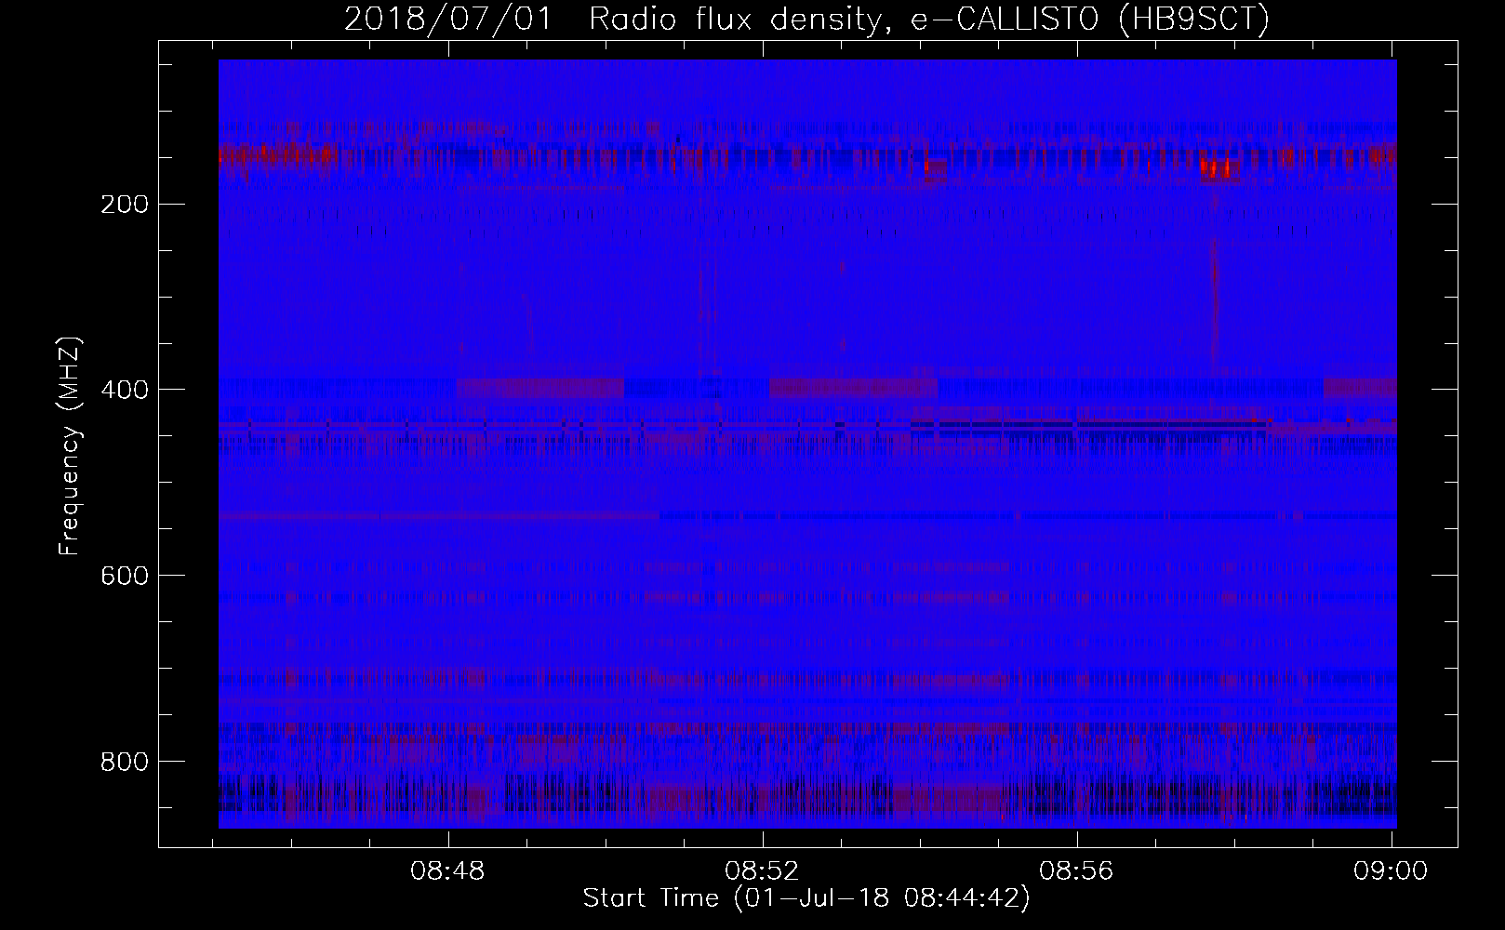
Task: Select the 200 frequency tick label
Action: click(124, 204)
